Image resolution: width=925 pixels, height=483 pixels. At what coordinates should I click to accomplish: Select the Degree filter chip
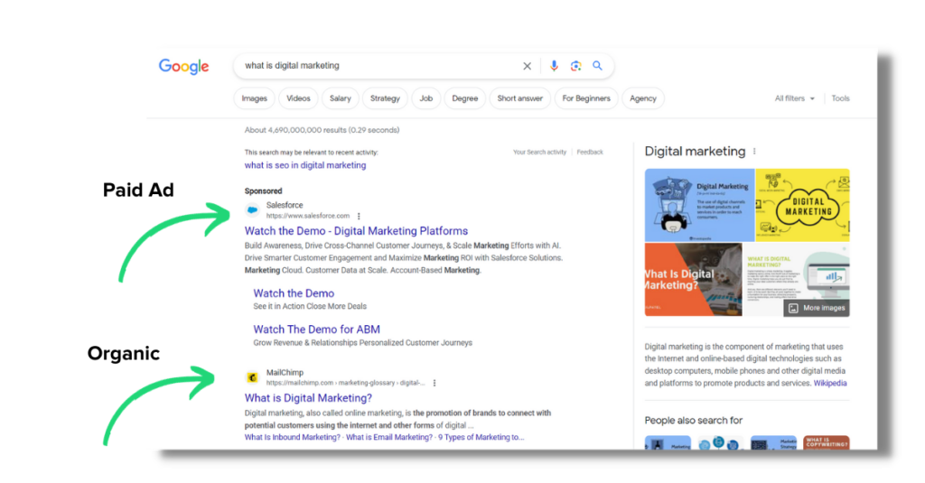[x=465, y=98]
